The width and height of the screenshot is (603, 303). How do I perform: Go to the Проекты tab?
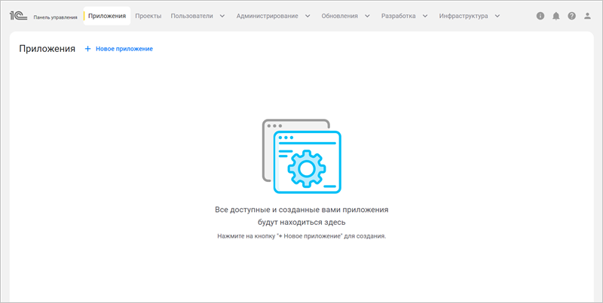pyautogui.click(x=148, y=16)
